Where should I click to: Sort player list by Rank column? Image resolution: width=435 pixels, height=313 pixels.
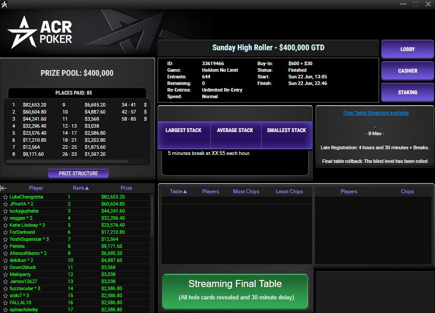pos(81,188)
